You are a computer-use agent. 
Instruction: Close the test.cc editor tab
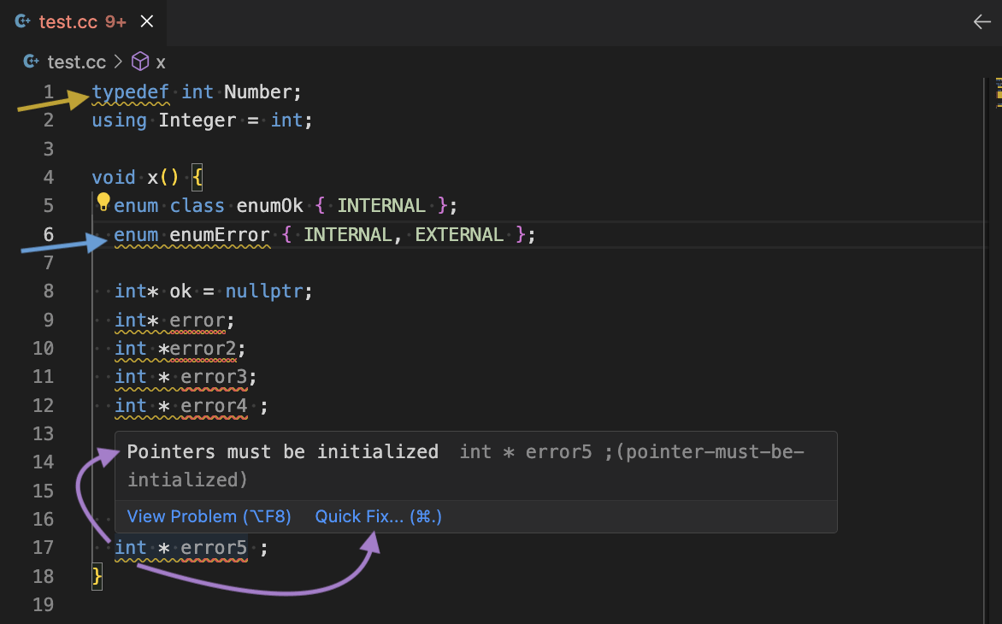[147, 22]
